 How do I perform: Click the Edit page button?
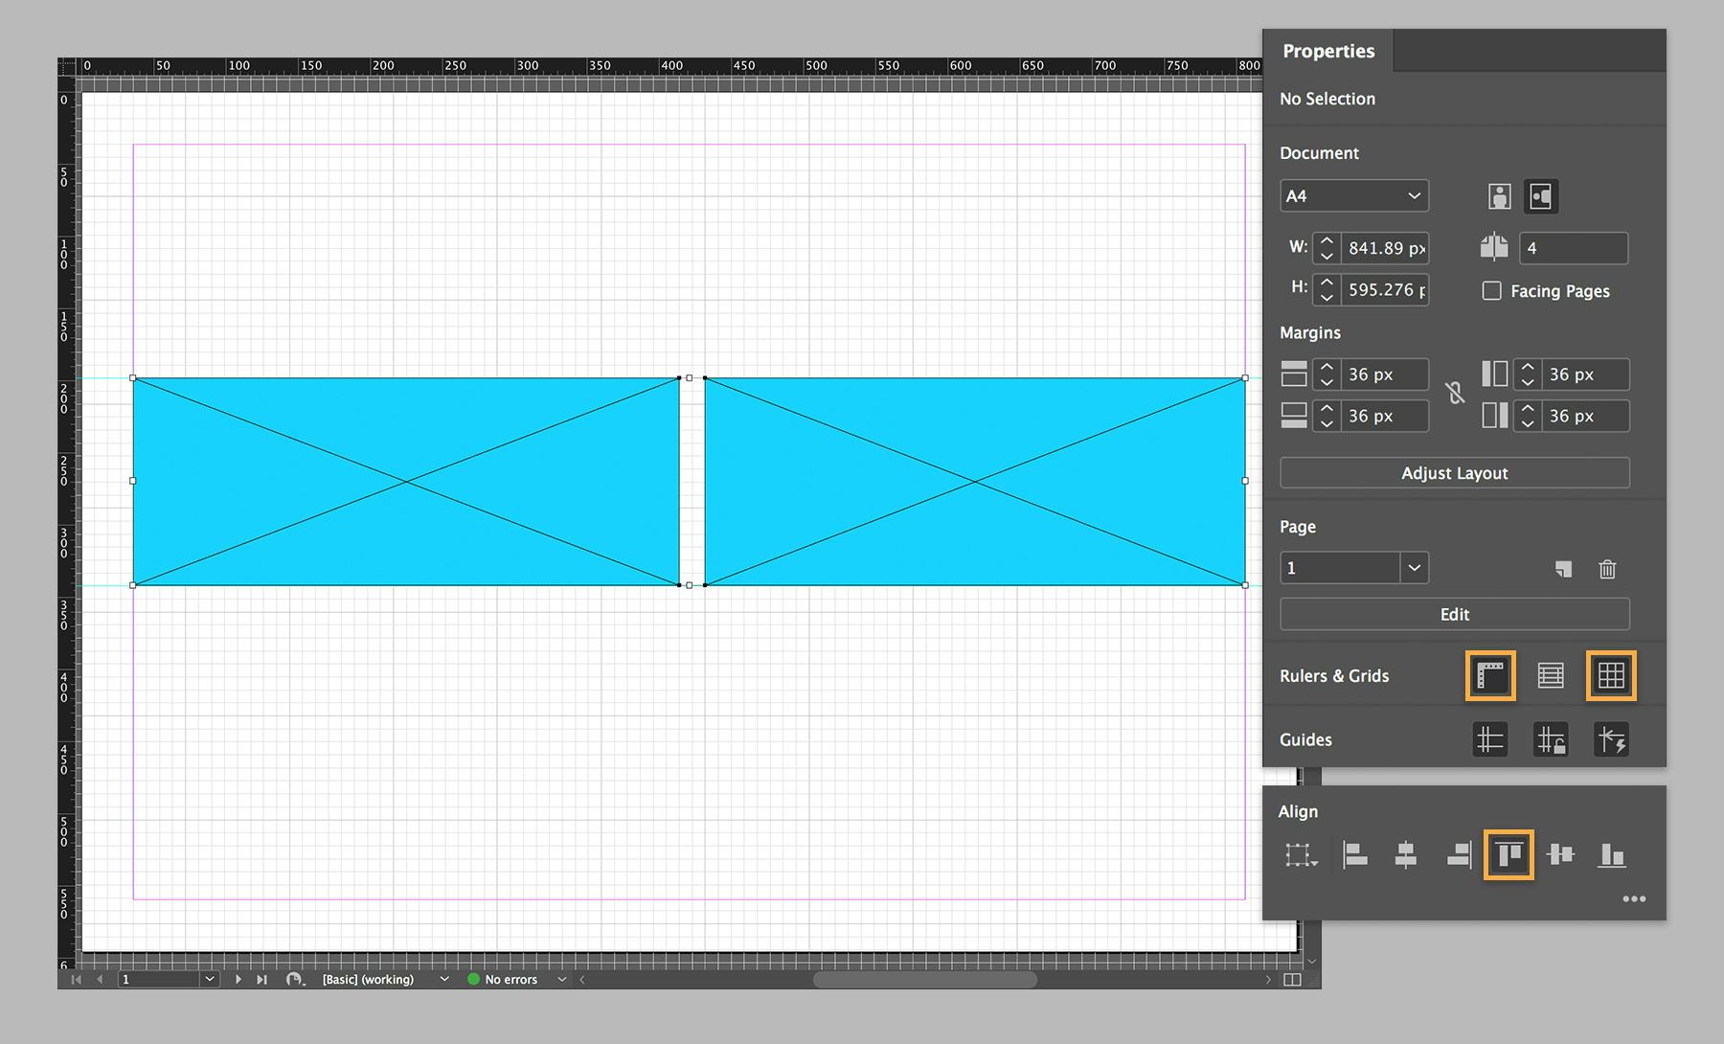1454,615
